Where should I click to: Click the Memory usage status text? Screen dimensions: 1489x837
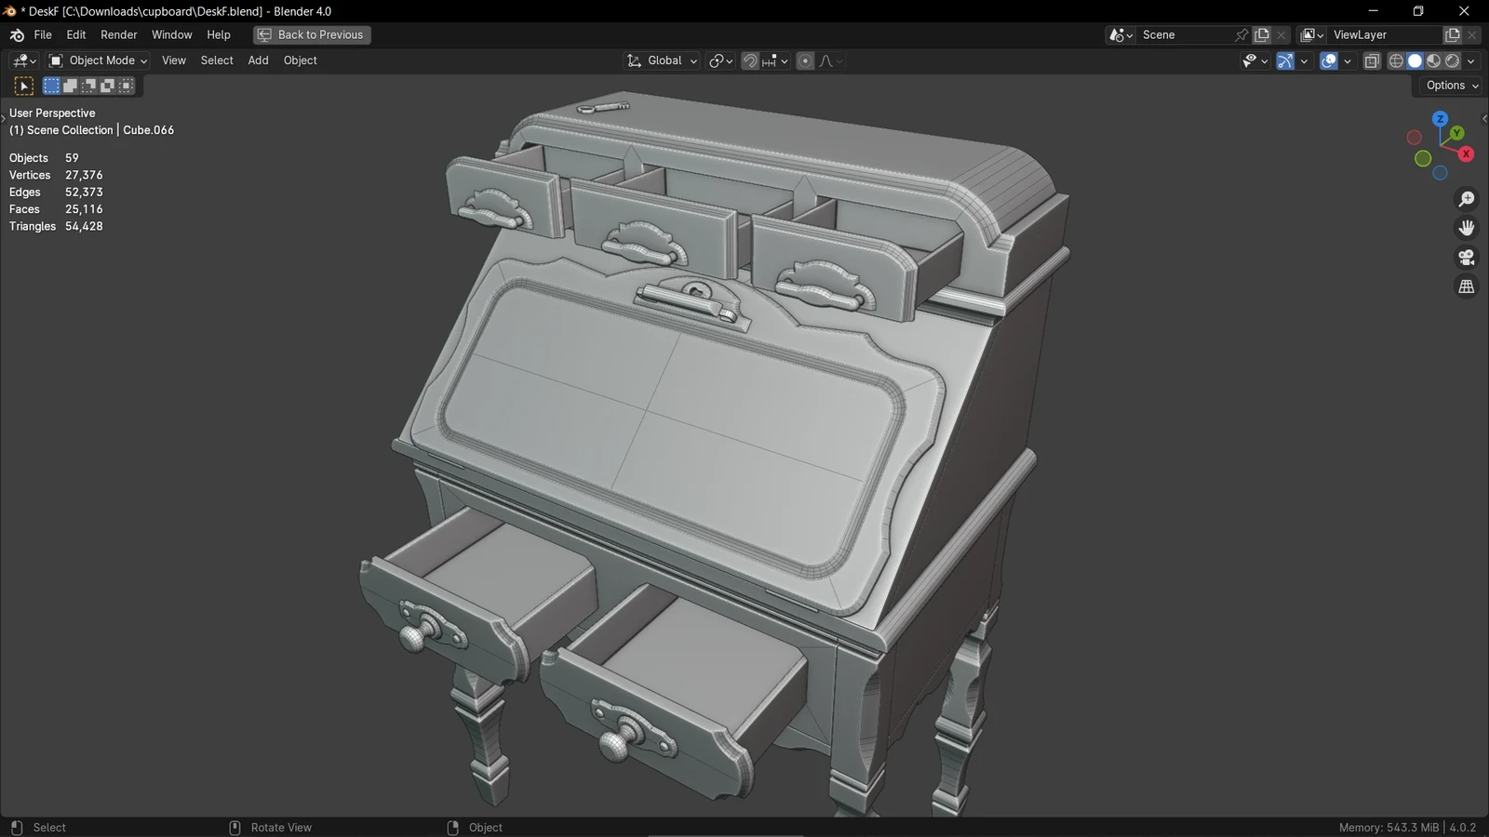pos(1388,828)
